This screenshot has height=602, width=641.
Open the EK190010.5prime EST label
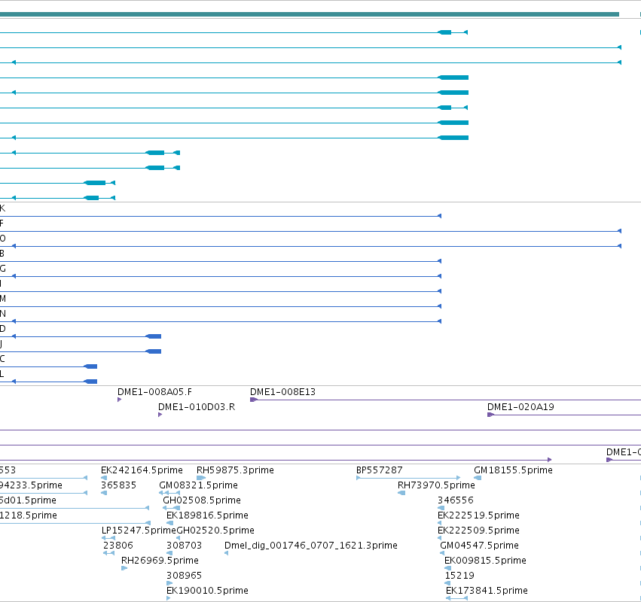point(207,591)
